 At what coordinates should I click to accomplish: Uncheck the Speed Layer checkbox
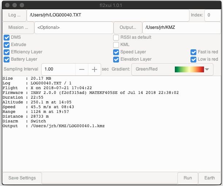pos(116,52)
